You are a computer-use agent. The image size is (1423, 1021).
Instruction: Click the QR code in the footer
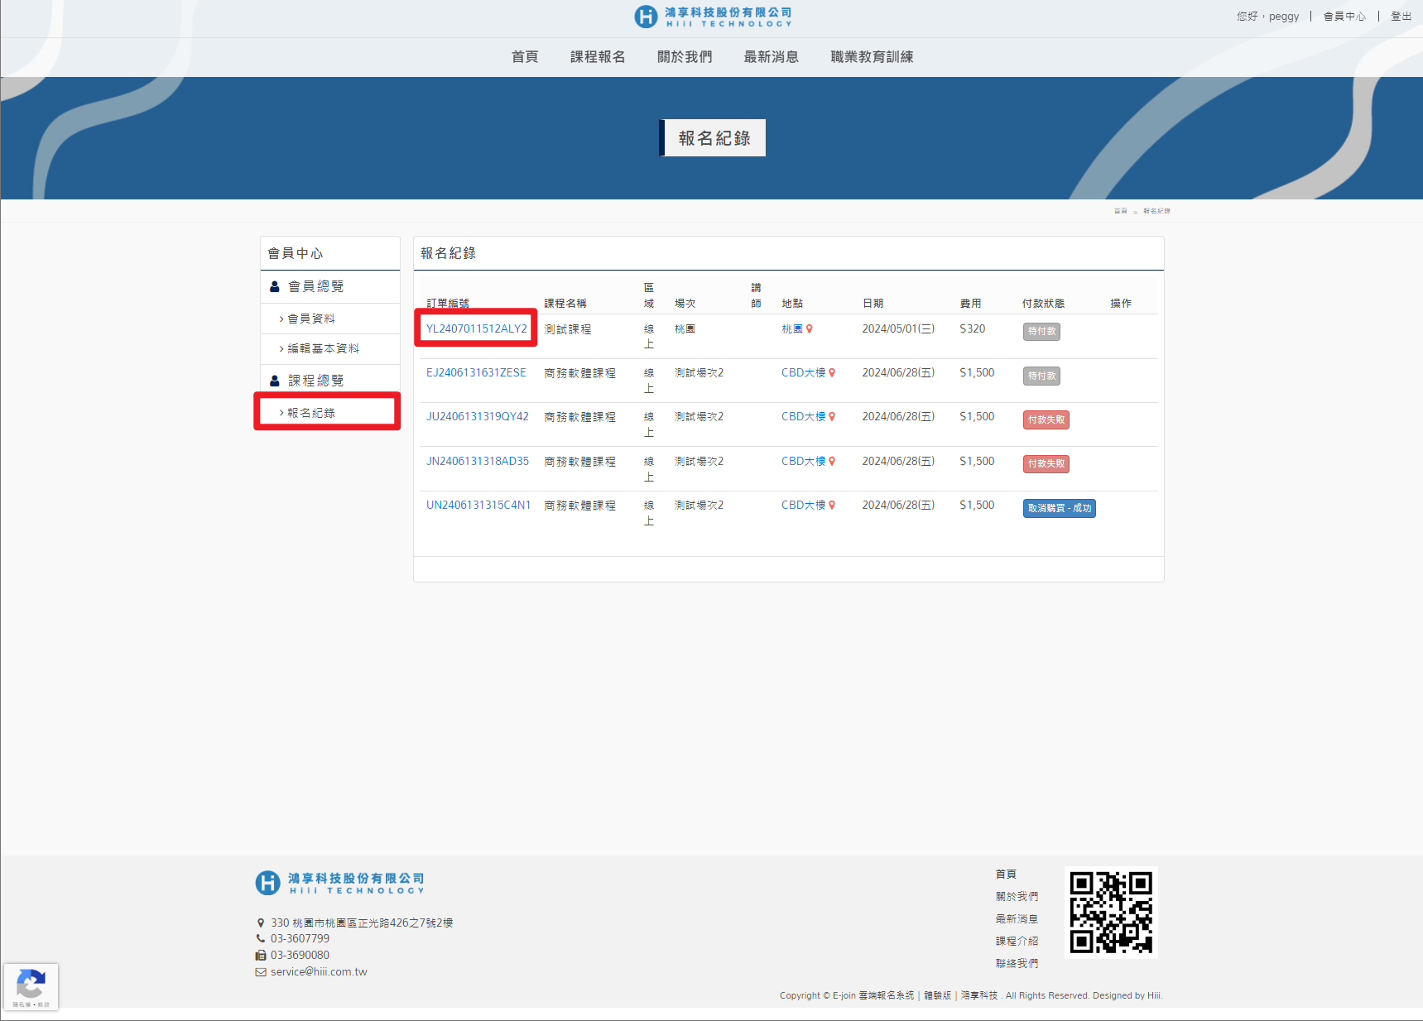point(1110,912)
